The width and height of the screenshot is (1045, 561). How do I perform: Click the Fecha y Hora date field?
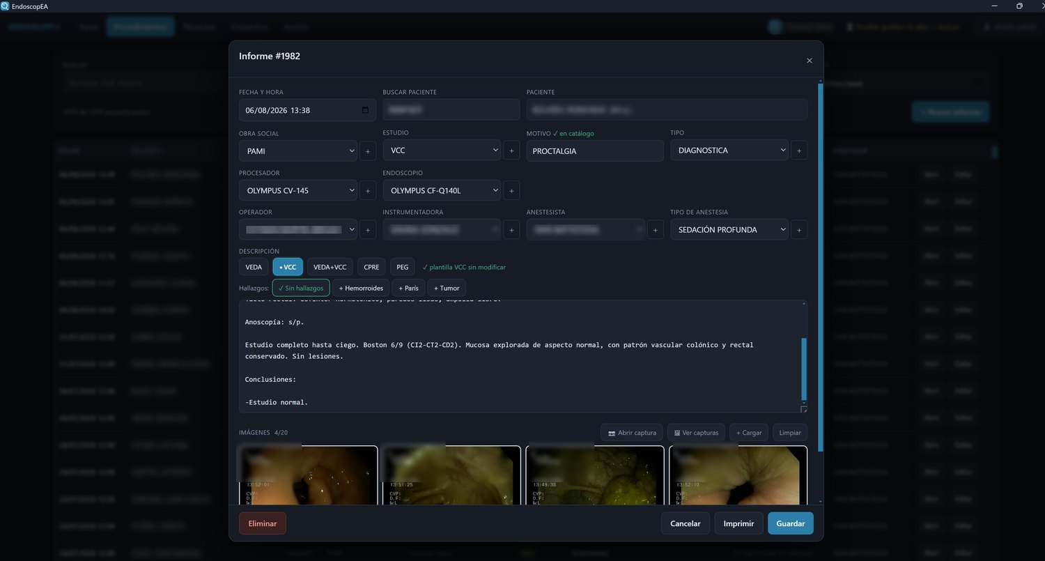[x=307, y=110]
